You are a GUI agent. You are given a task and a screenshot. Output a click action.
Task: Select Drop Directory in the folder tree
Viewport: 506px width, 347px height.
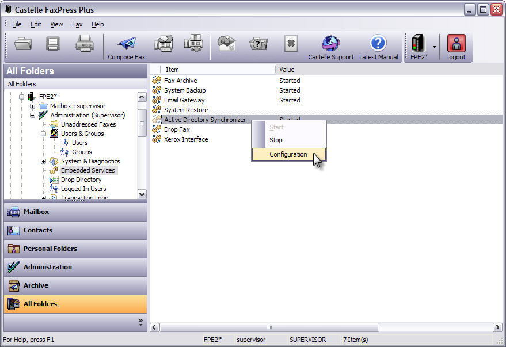click(x=81, y=180)
